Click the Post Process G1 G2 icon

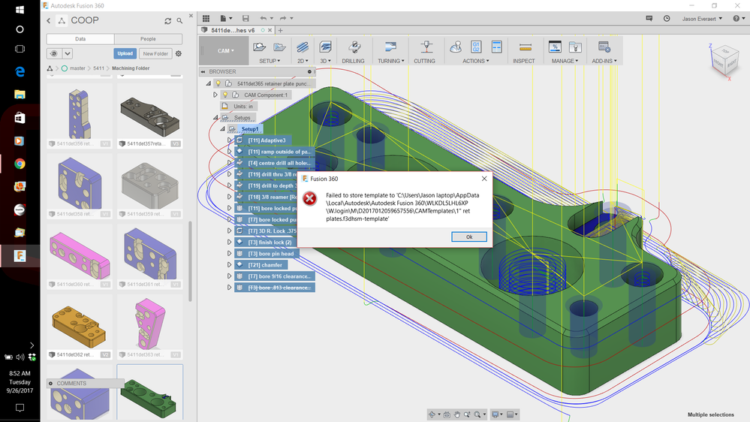click(x=476, y=47)
